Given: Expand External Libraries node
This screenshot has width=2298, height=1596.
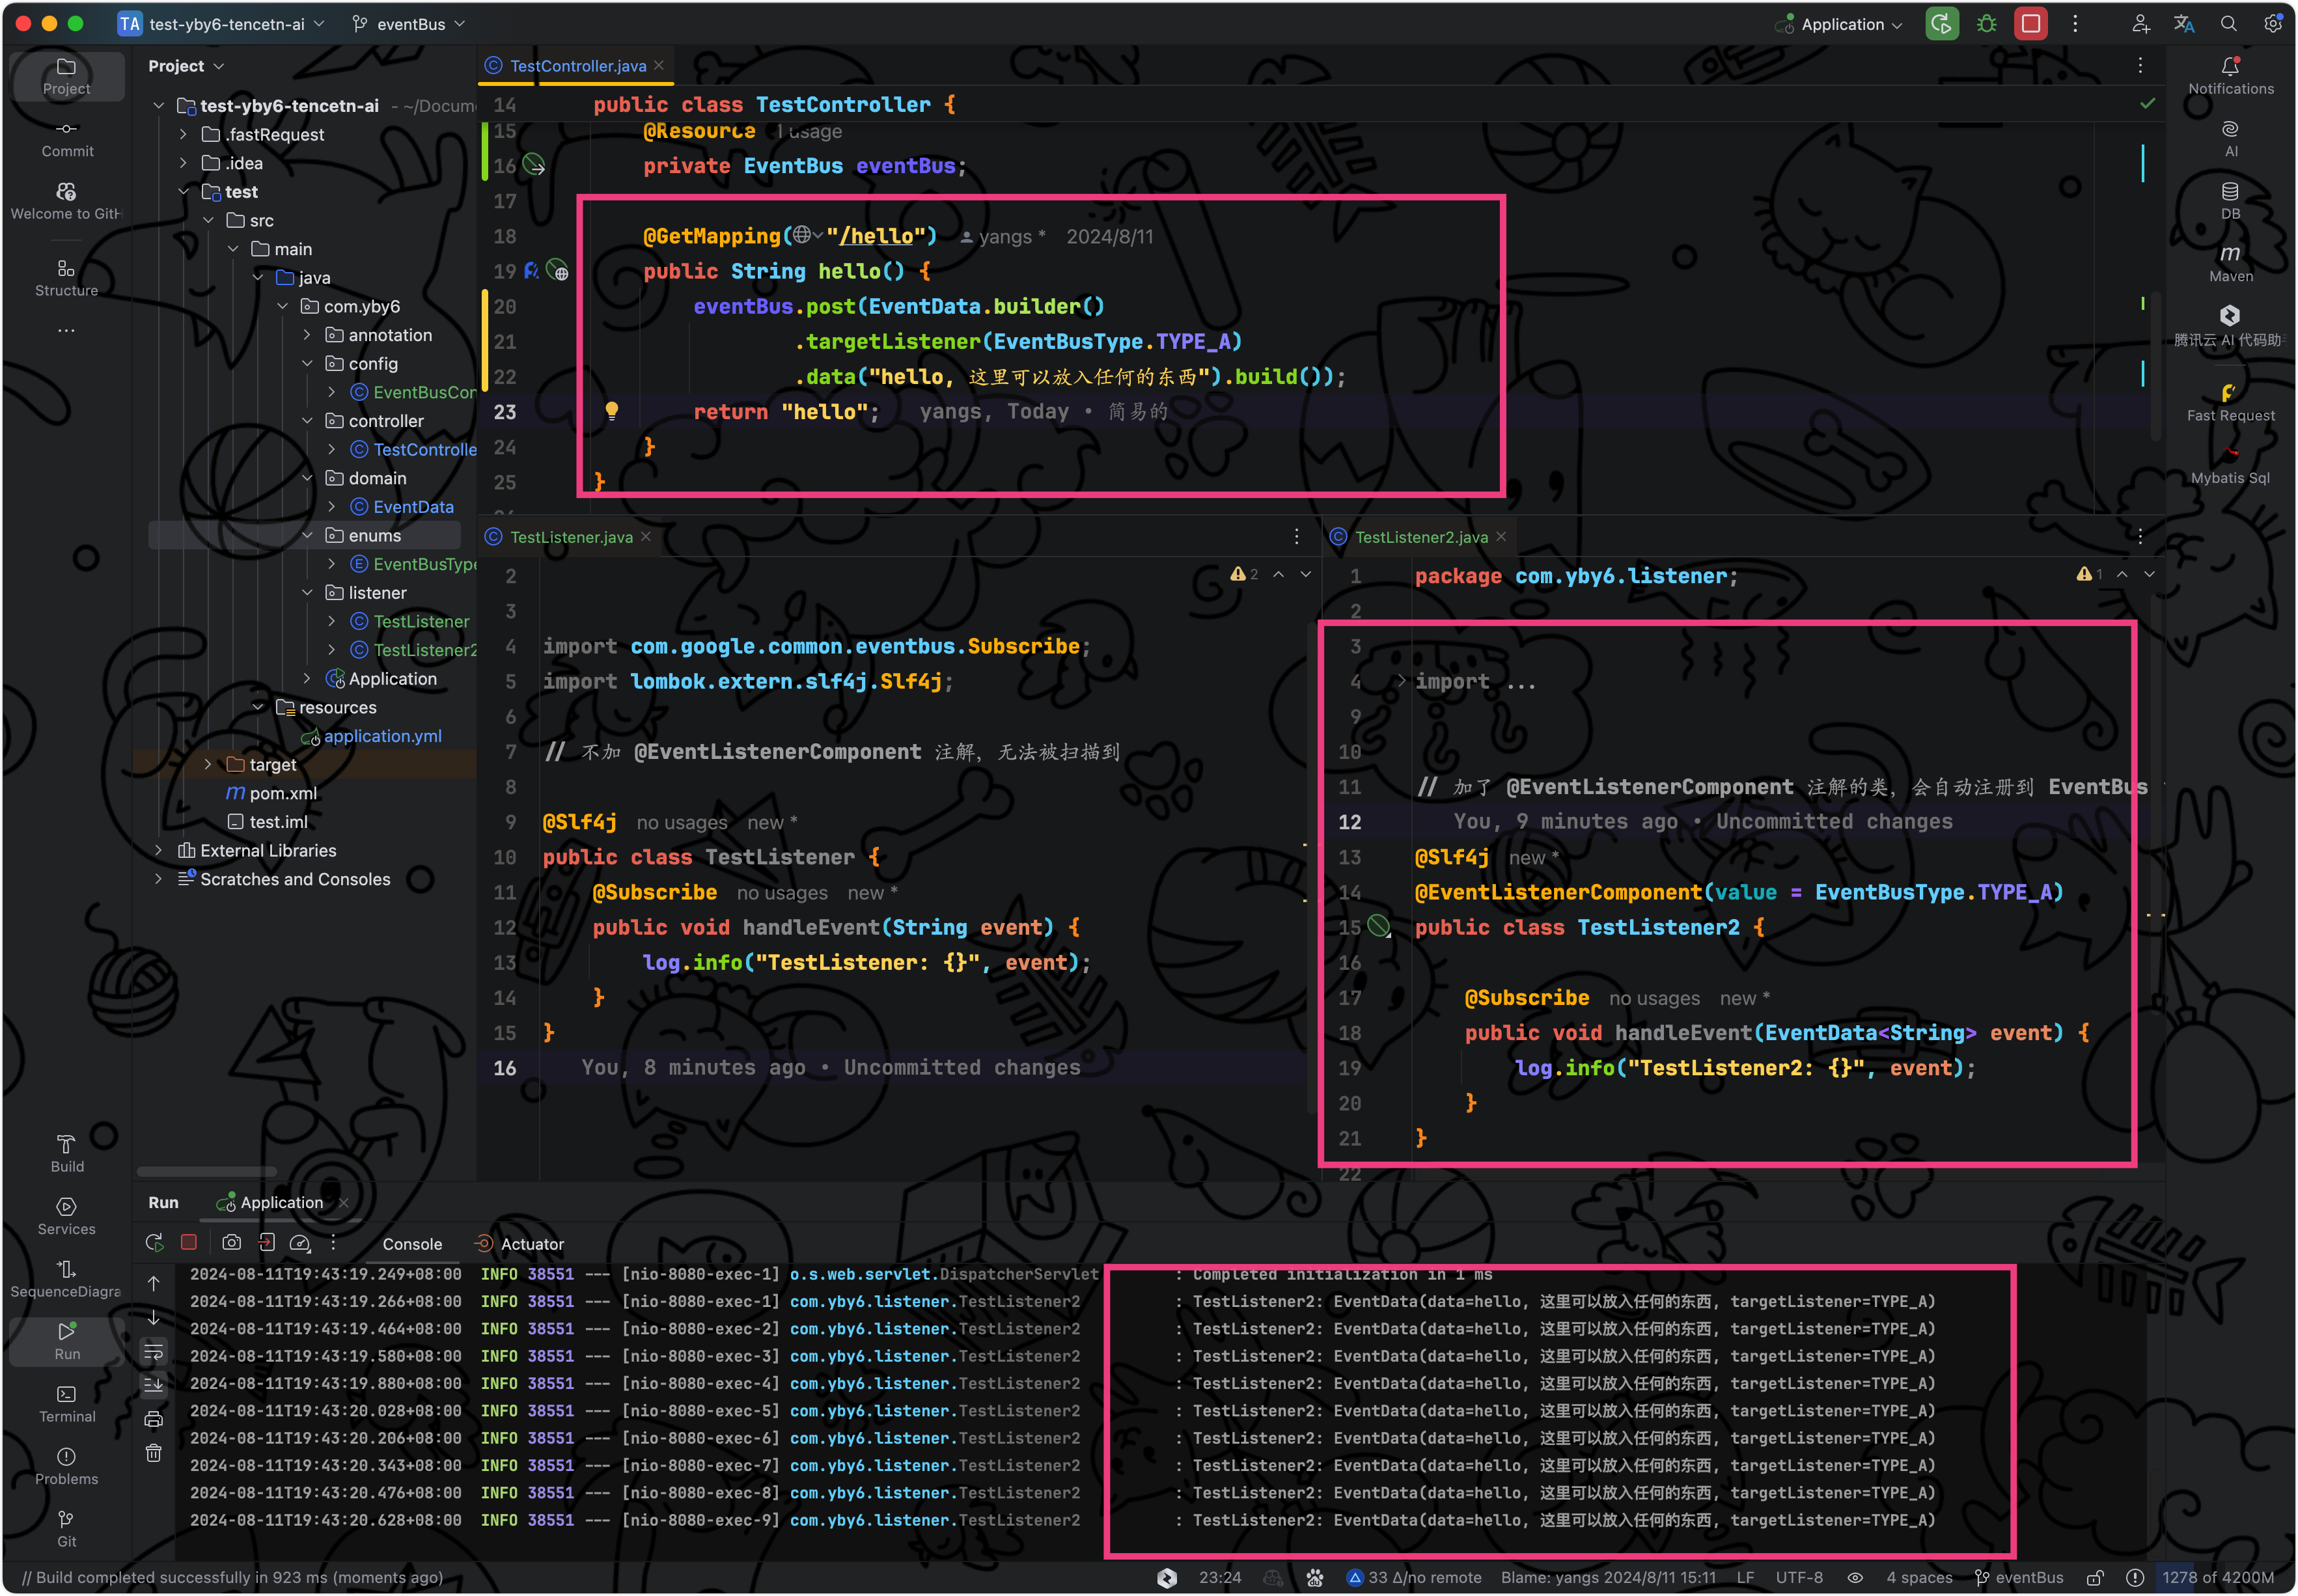Looking at the screenshot, I should (x=158, y=850).
